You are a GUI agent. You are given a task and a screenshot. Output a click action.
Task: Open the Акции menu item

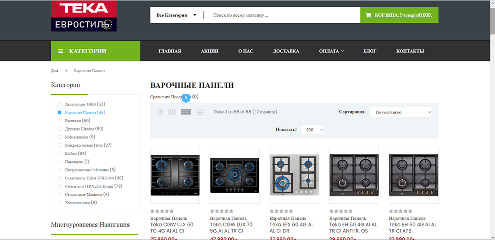(x=210, y=51)
